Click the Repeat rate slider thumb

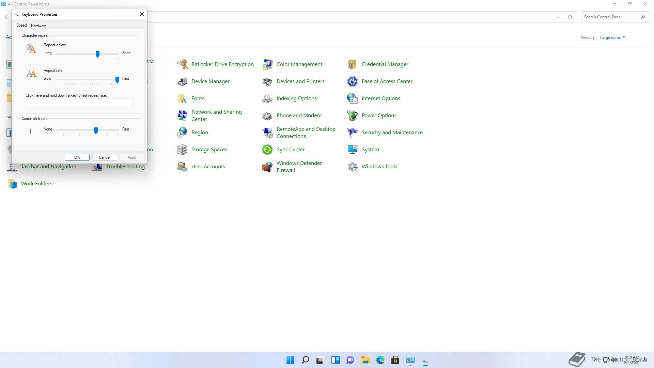117,80
